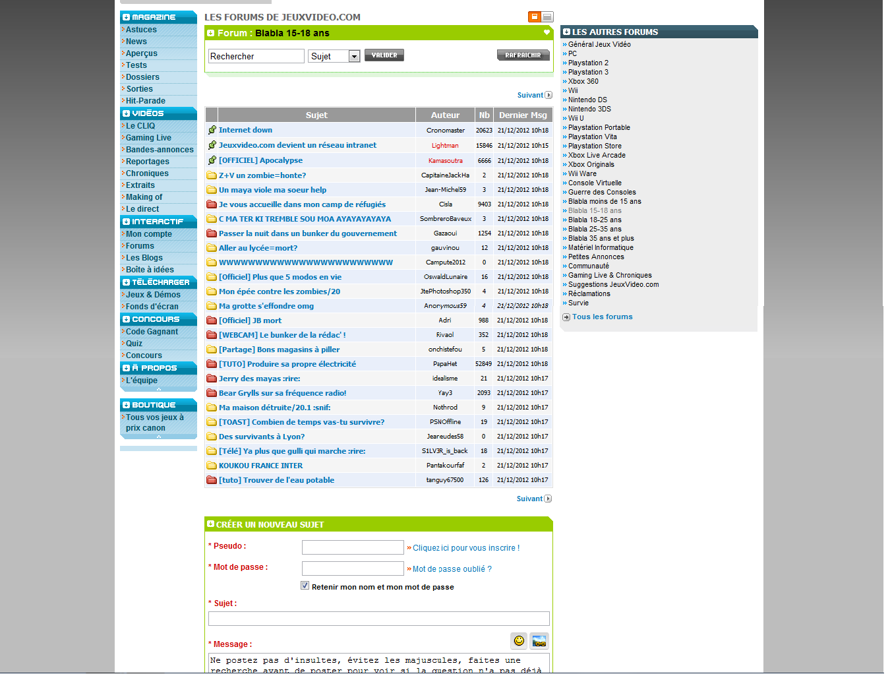Open the Tests menu item
890x674 pixels.
click(x=136, y=65)
